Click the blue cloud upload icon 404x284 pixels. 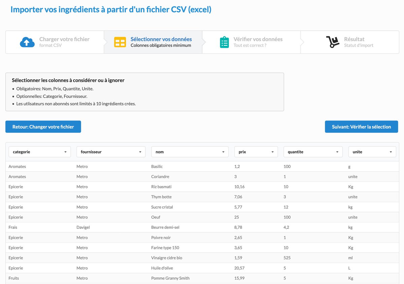point(27,42)
